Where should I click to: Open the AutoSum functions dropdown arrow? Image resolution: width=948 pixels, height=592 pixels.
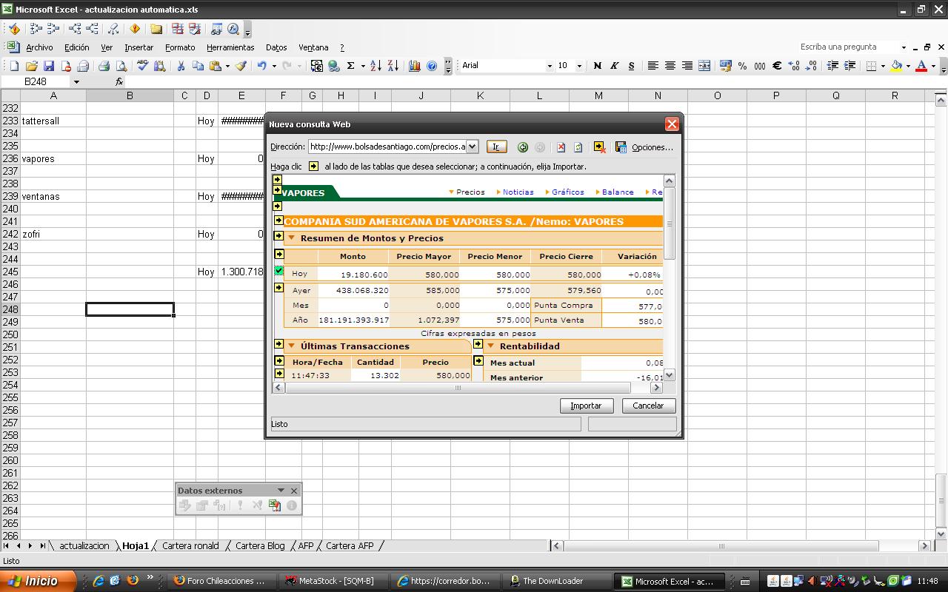[x=363, y=66]
